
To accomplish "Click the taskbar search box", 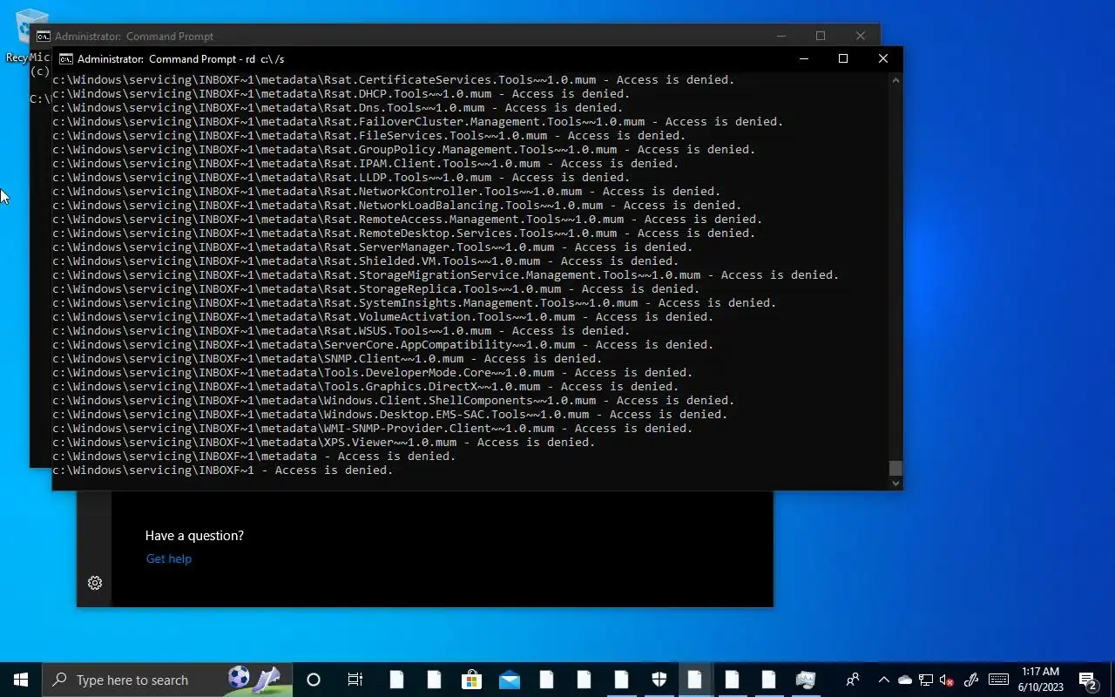I will 167,680.
